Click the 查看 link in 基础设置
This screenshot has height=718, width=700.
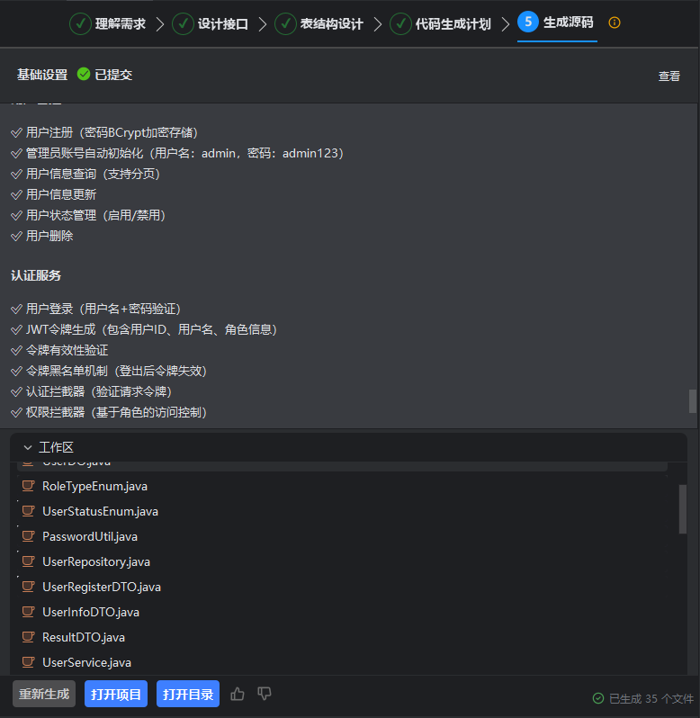(x=669, y=76)
